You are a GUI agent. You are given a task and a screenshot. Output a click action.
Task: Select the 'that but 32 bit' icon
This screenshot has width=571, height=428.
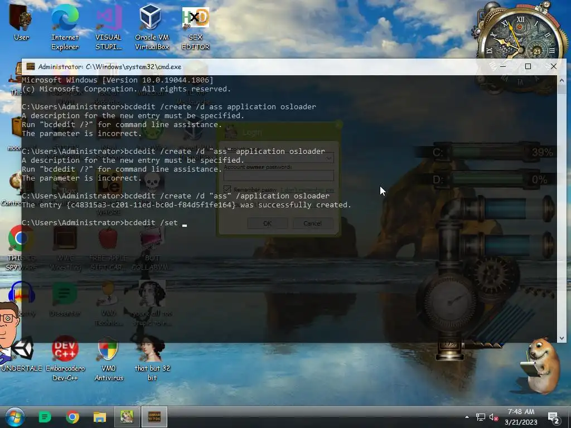(x=152, y=358)
